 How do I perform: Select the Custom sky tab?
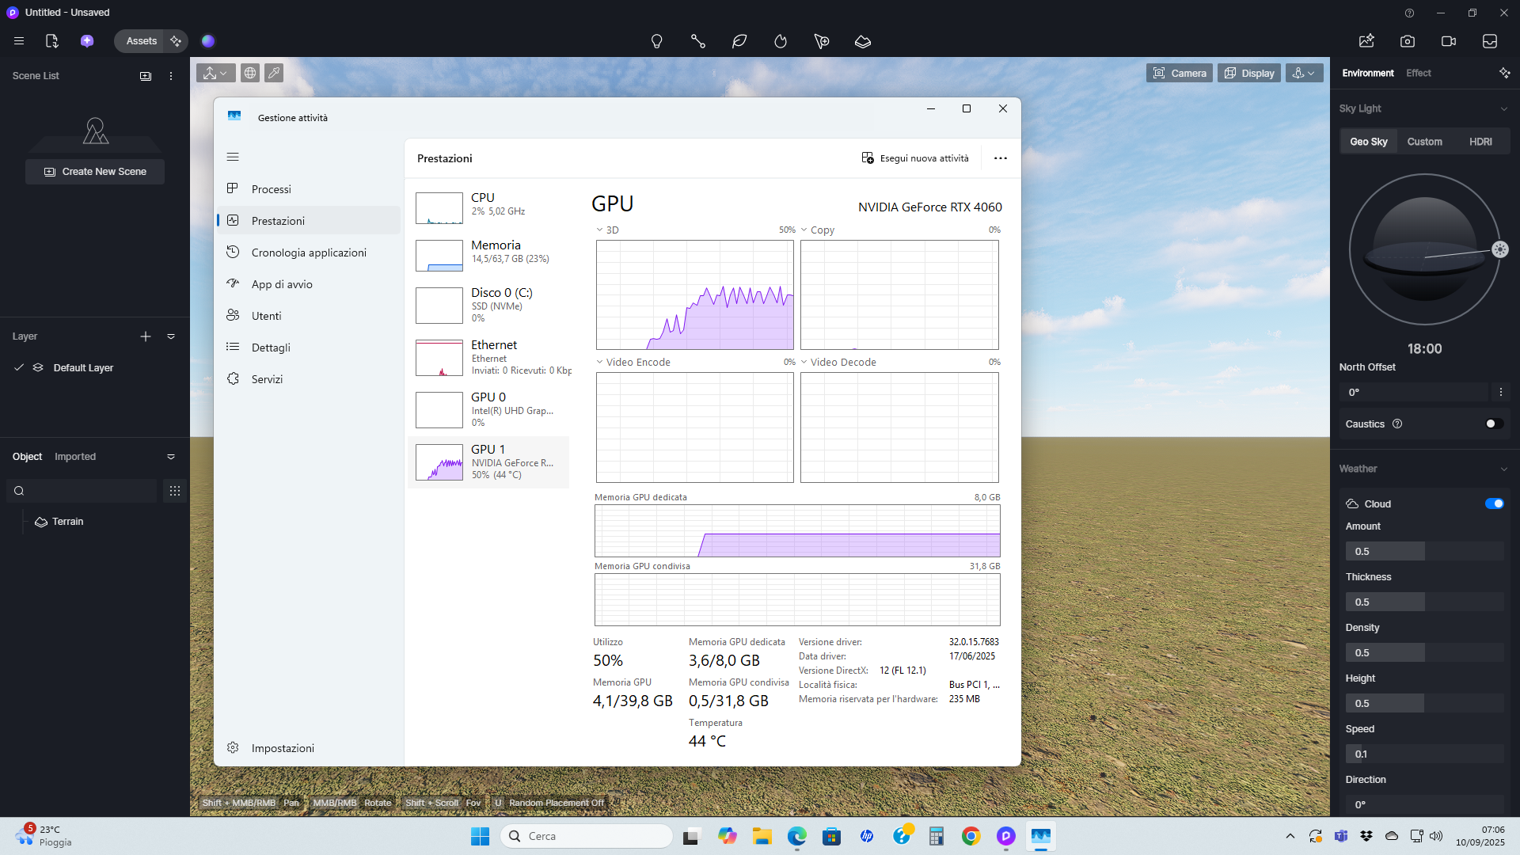(x=1424, y=142)
